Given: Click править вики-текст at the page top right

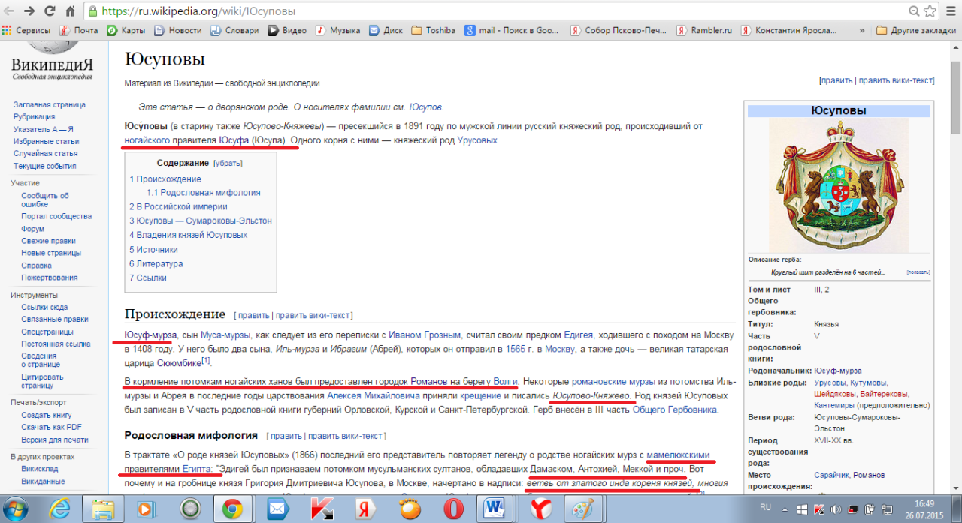Looking at the screenshot, I should point(895,80).
